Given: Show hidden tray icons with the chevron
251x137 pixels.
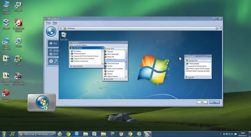Looking at the screenshot, I should pos(221,134).
